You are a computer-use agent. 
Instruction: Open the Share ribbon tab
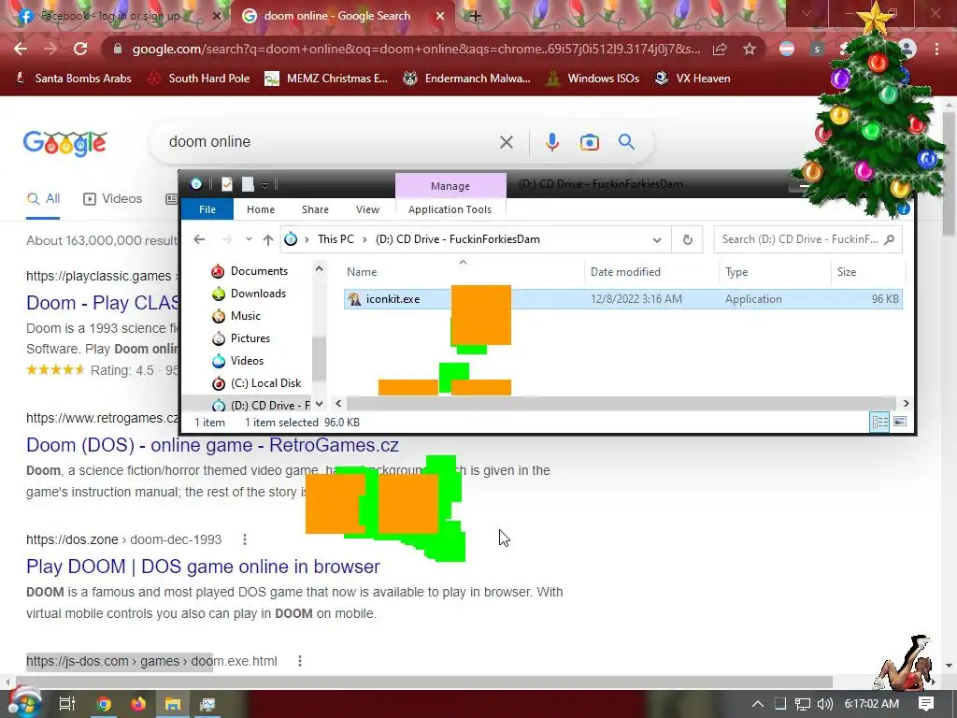pyautogui.click(x=315, y=209)
